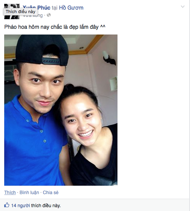Open the post options chevron menu

183,7
